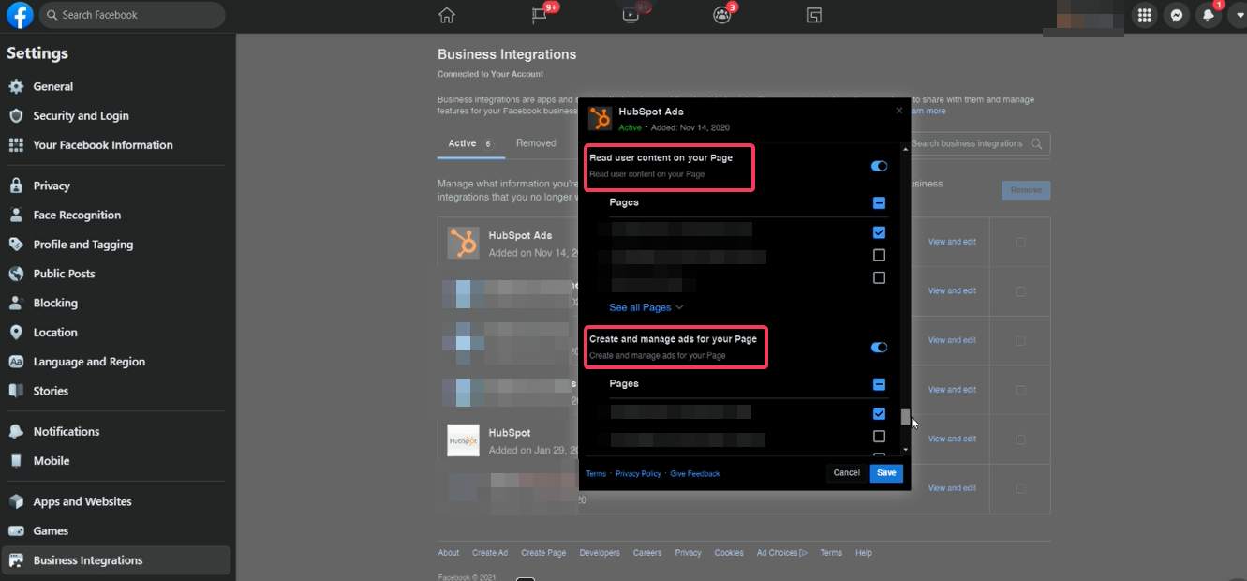Open the Watch video icon in top navigation

tap(631, 15)
